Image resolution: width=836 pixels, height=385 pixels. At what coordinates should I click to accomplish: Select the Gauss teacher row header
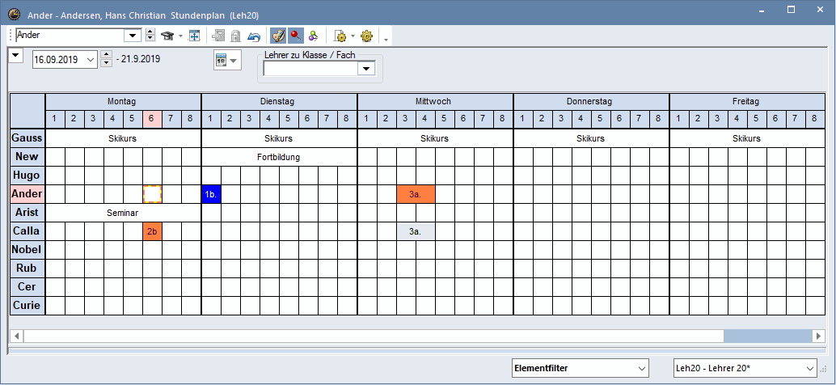27,138
